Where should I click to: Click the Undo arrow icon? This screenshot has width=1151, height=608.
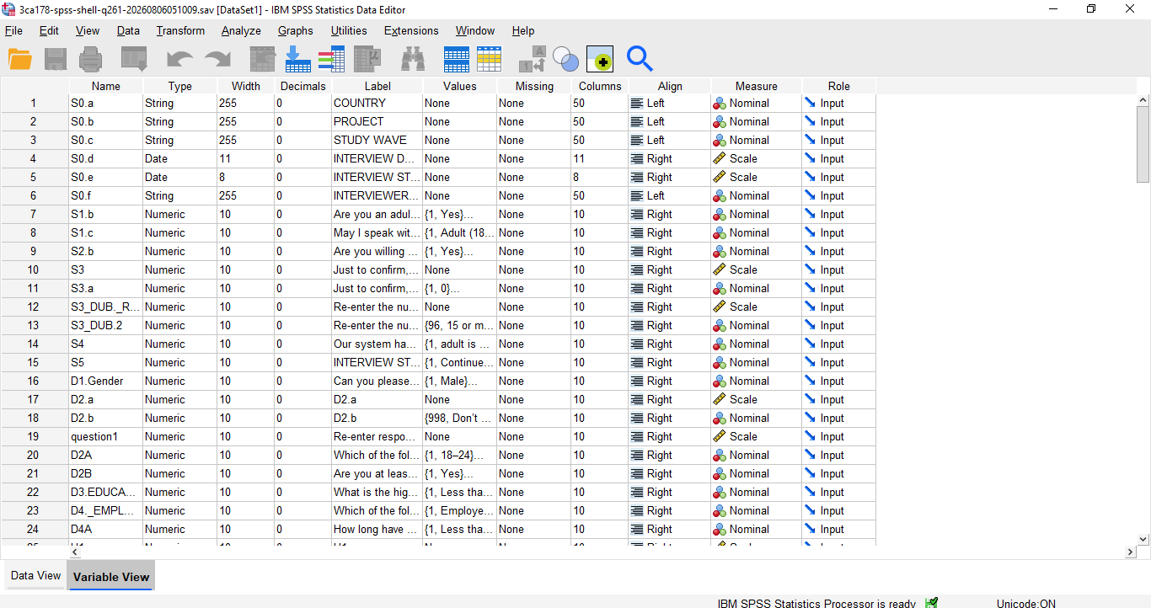[179, 59]
